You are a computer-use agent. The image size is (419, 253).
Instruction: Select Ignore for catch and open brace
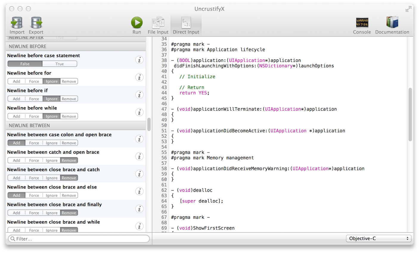[x=52, y=161]
